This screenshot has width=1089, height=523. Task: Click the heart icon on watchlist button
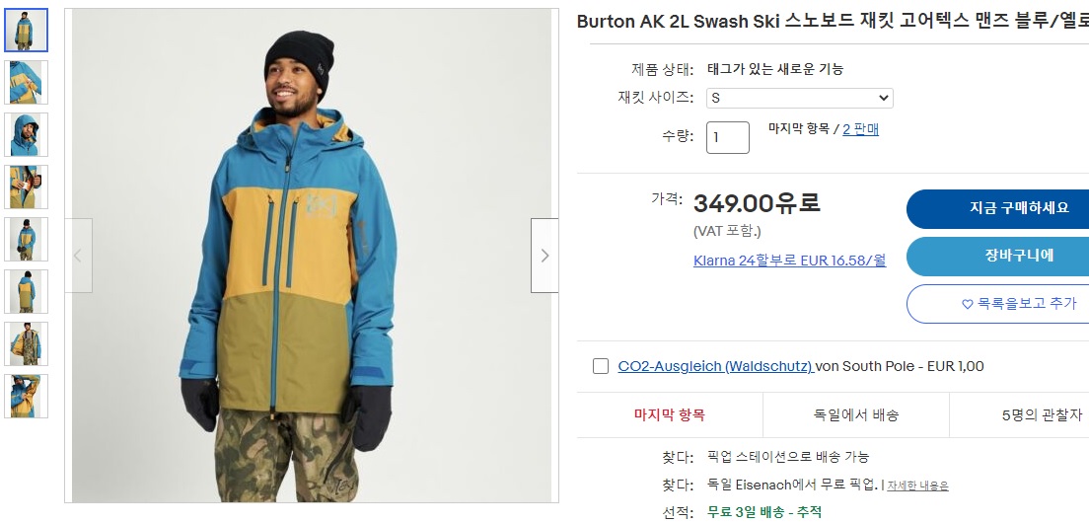click(x=967, y=304)
